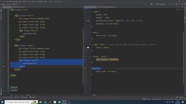Open the Terminal tool window
This screenshot has height=104, width=186.
pyautogui.click(x=33, y=97)
